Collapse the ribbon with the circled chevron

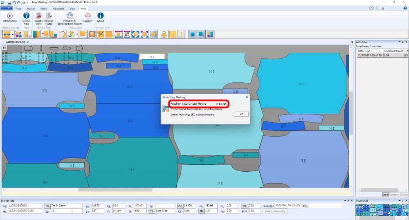pyautogui.click(x=371, y=8)
